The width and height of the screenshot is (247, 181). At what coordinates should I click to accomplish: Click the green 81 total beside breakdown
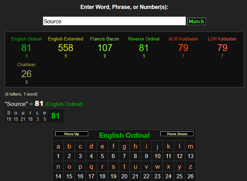(56, 116)
